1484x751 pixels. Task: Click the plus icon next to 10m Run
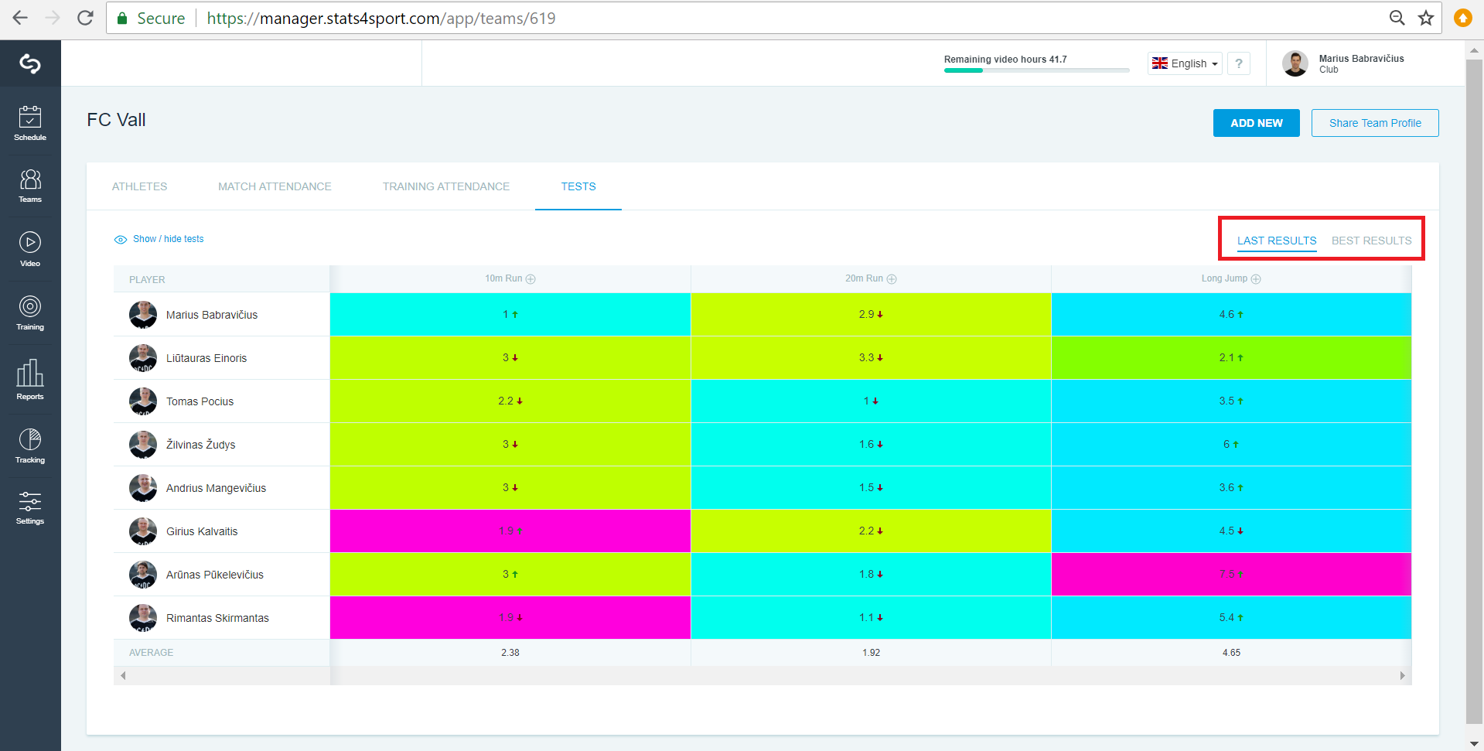pyautogui.click(x=530, y=279)
